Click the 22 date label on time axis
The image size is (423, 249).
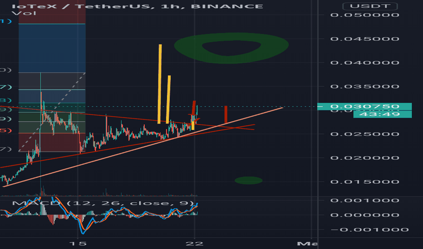(194, 244)
